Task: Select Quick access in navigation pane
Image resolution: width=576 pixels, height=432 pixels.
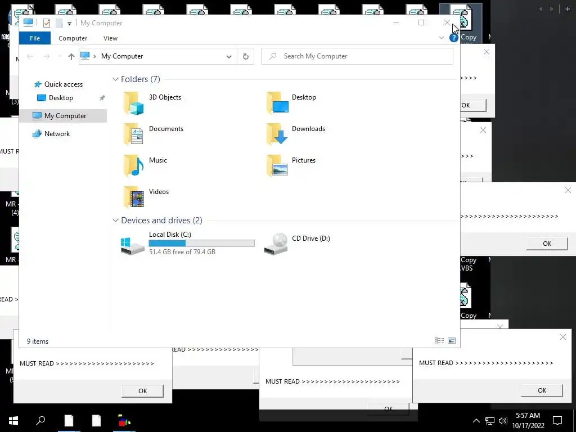Action: pyautogui.click(x=63, y=84)
